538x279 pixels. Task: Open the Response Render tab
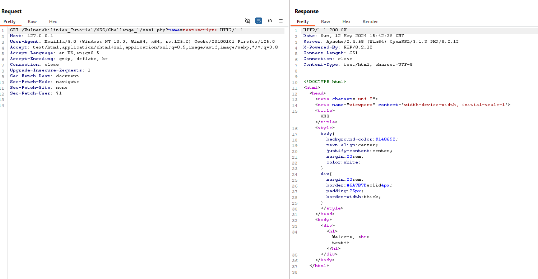(370, 22)
